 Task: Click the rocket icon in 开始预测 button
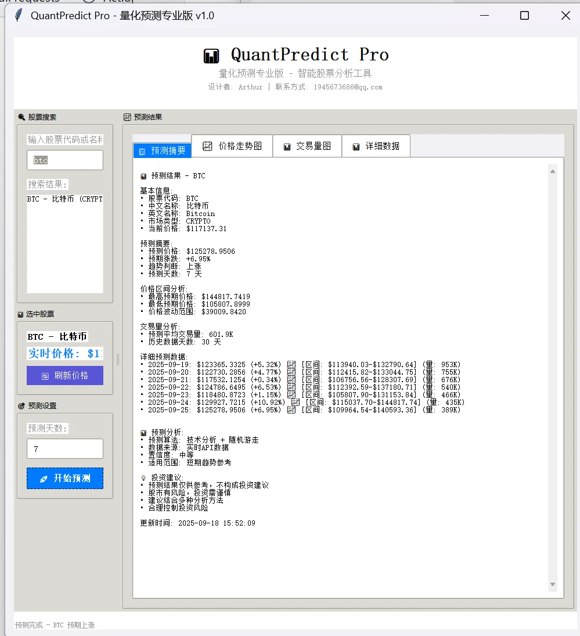tap(44, 479)
